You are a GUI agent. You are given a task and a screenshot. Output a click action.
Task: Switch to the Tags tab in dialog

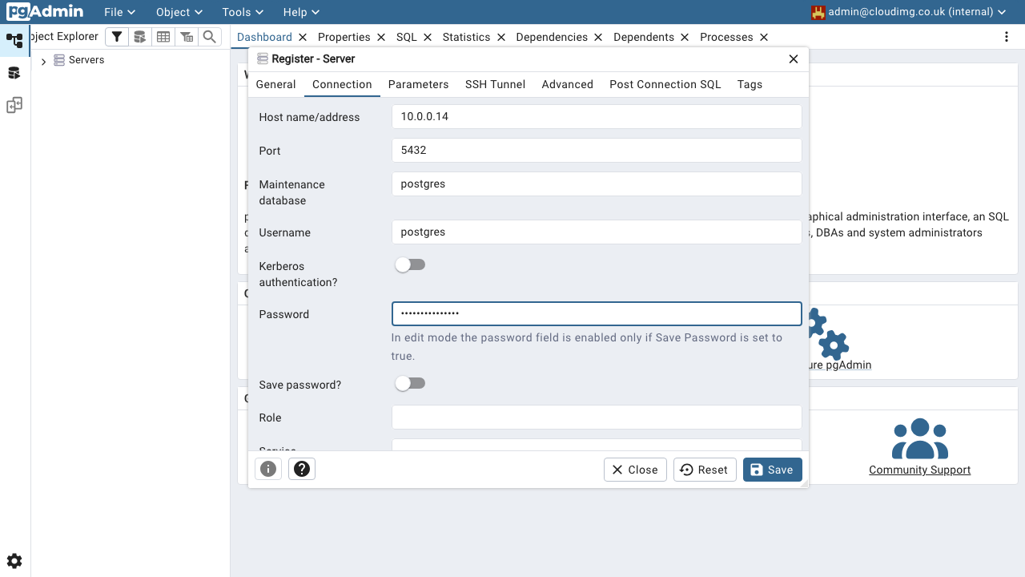click(x=750, y=84)
